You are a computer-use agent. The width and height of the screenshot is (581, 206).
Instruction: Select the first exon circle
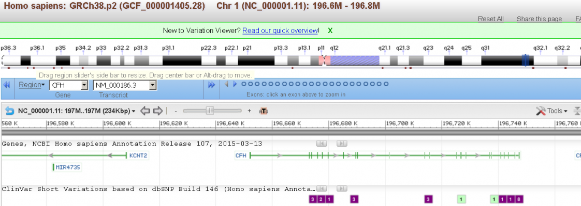pyautogui.click(x=244, y=84)
